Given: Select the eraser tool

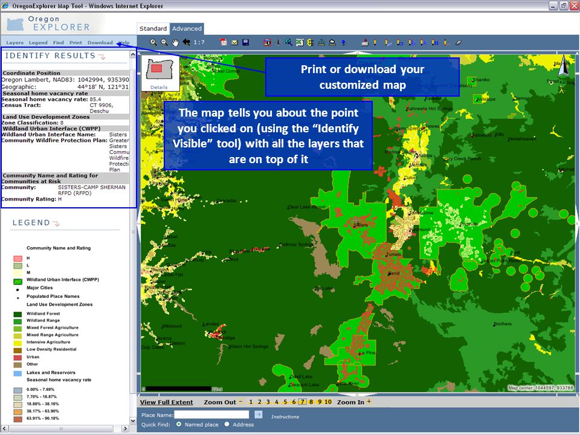Looking at the screenshot, I should point(459,42).
